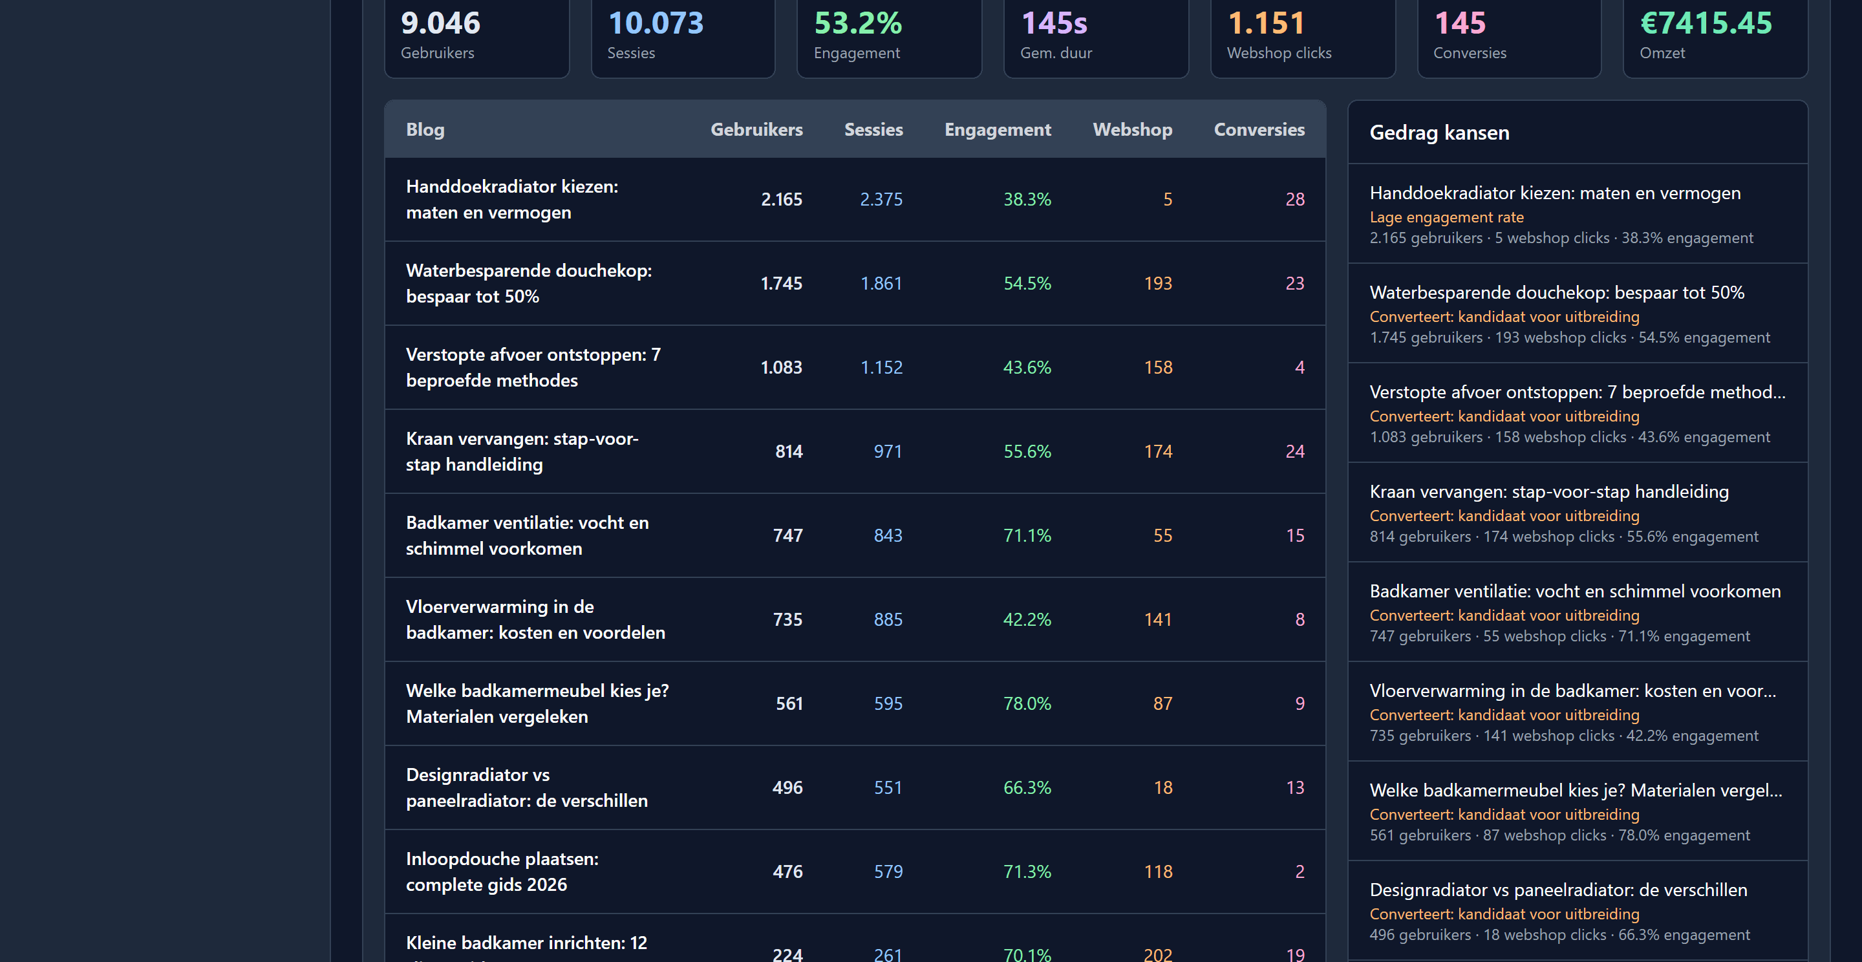Sort by Sessies column header
Image resolution: width=1862 pixels, height=962 pixels.
[873, 129]
